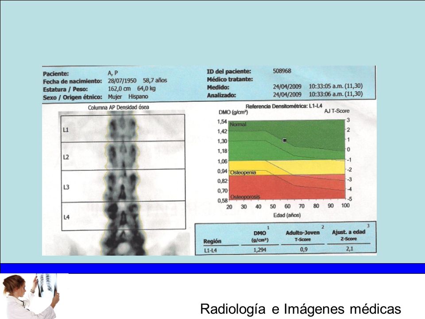Image resolution: width=425 pixels, height=319 pixels.
Task: Click the 'L1-L4' cell in the results table
Action: click(210, 250)
